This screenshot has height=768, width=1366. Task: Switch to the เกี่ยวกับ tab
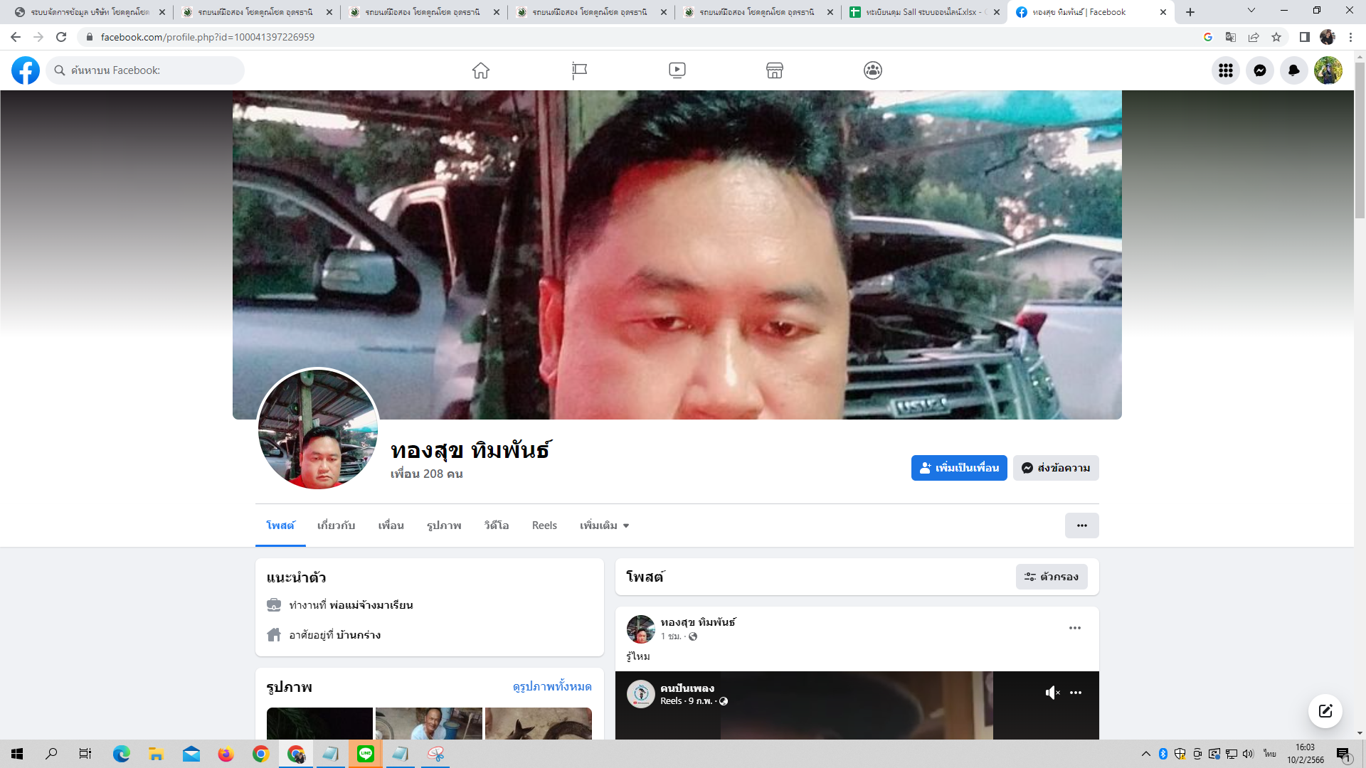click(336, 526)
